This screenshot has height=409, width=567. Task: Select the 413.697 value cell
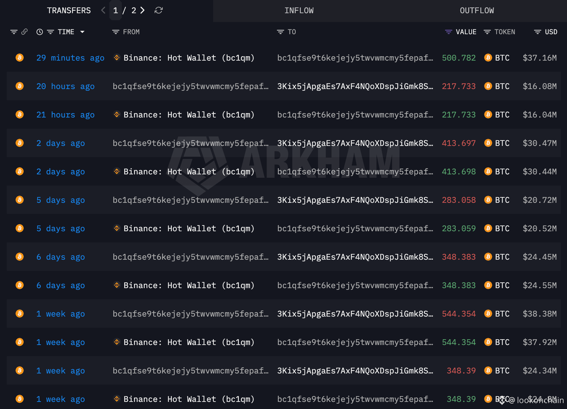point(459,143)
